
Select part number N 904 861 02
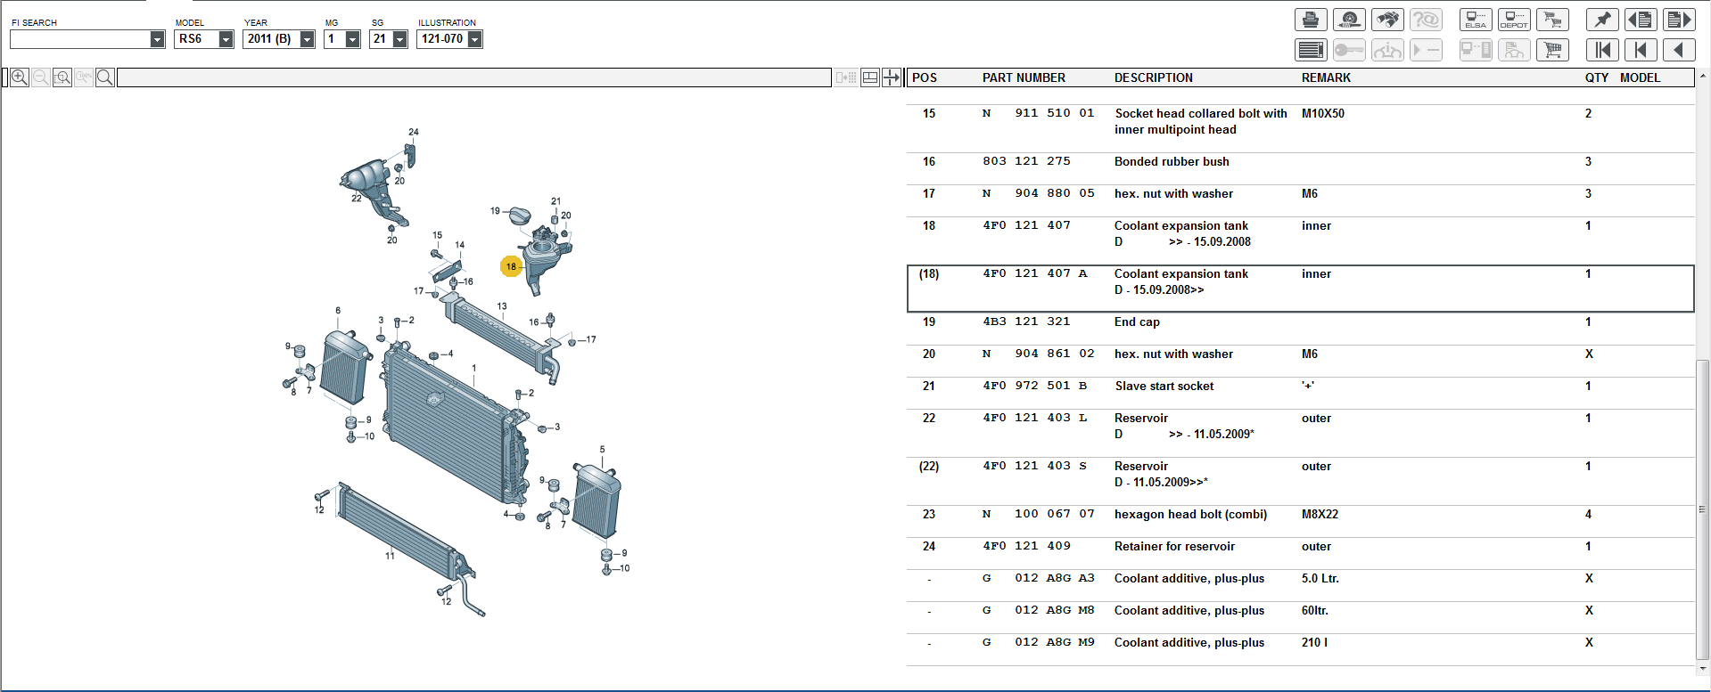pos(1038,354)
